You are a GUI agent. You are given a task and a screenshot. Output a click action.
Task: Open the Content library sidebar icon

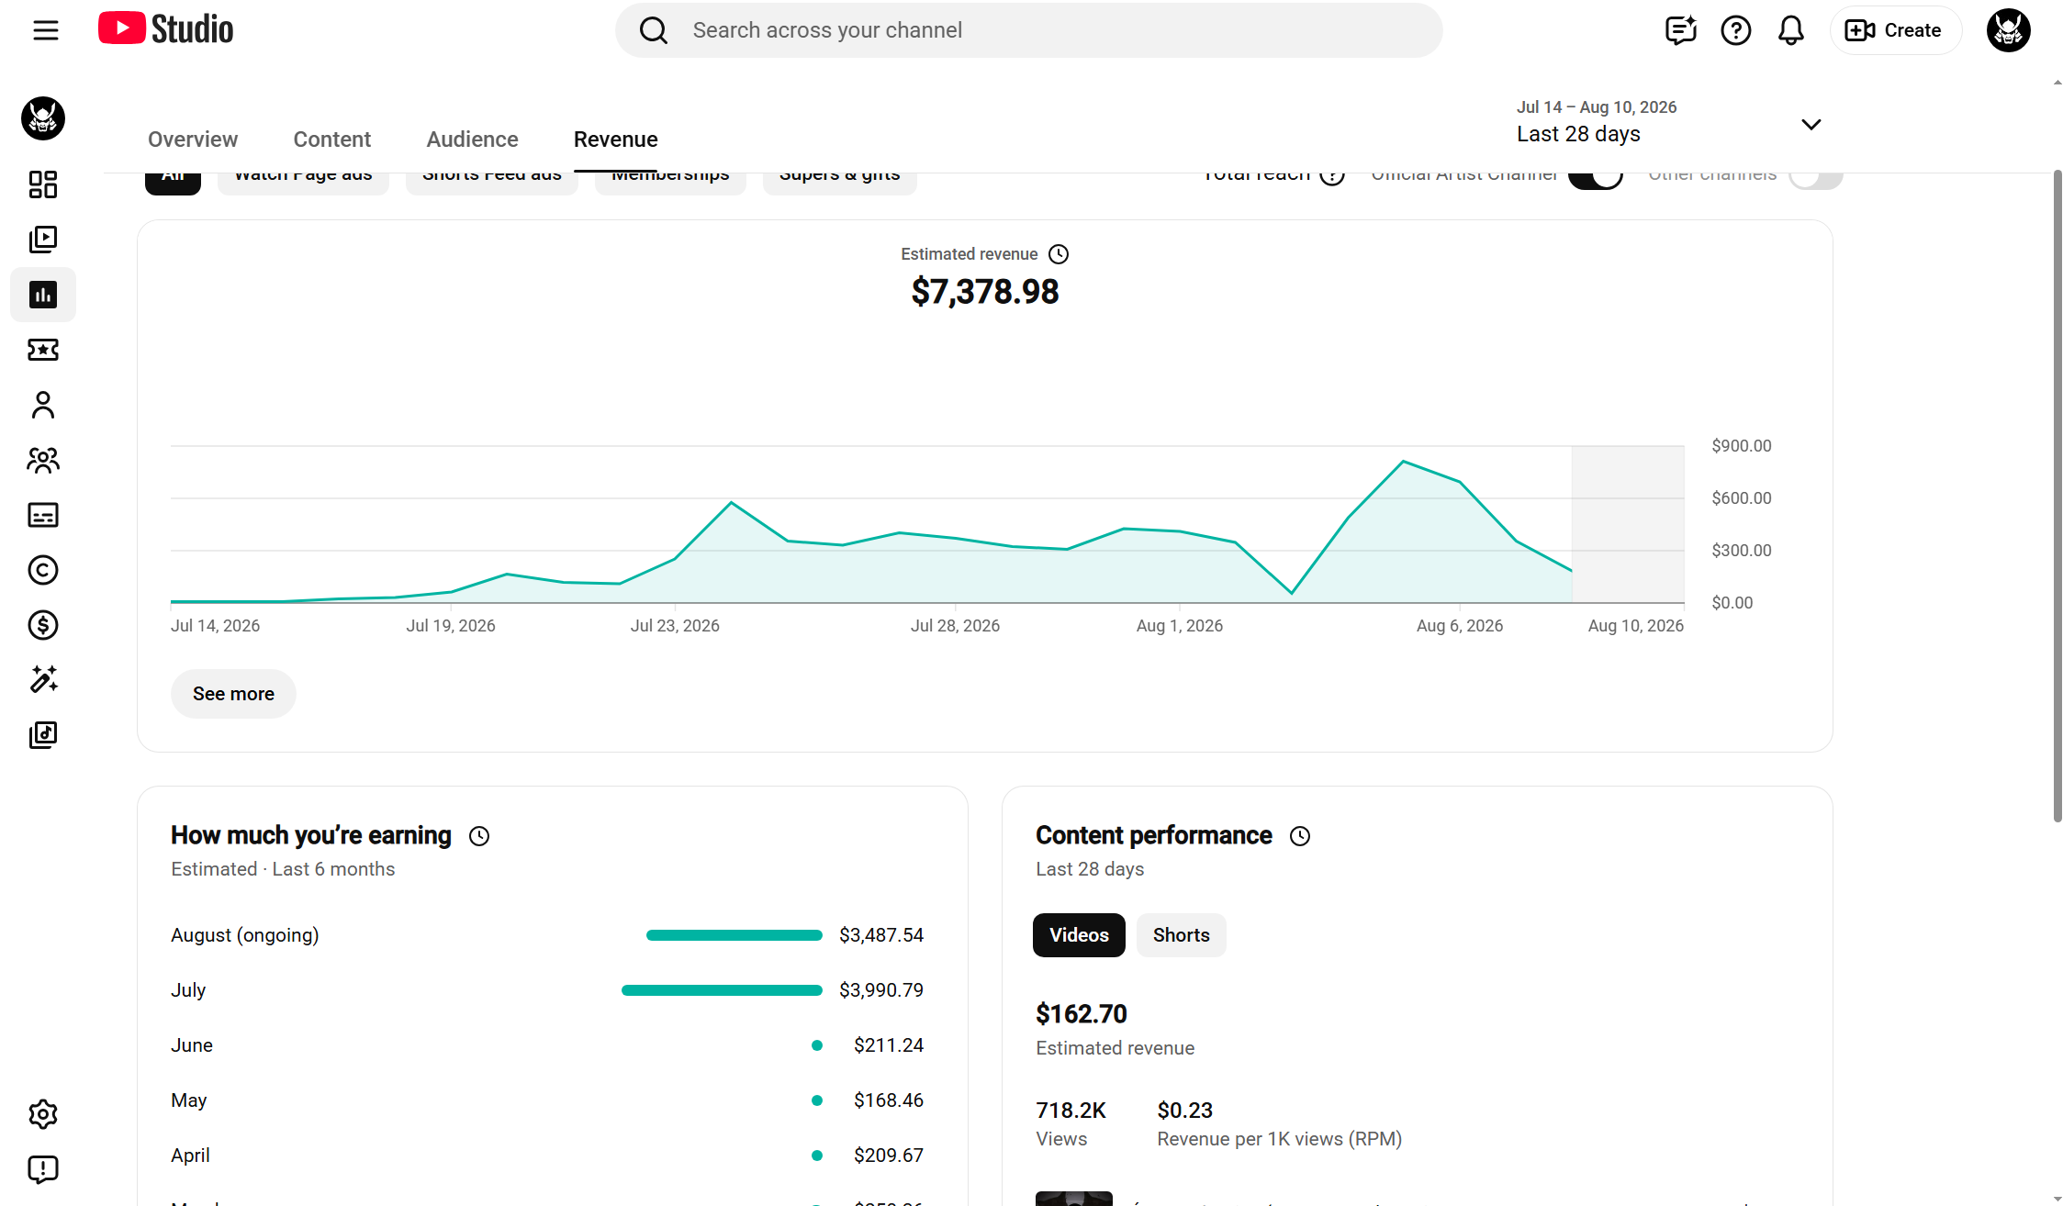[x=43, y=240]
